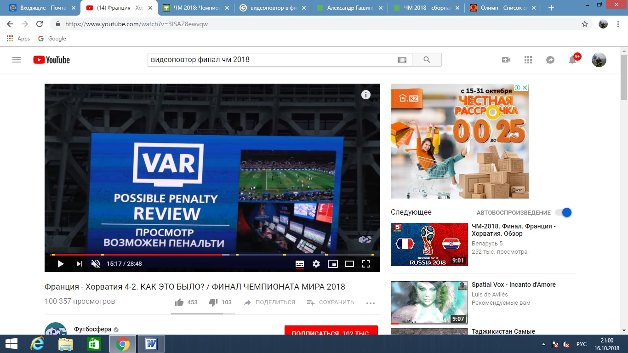The image size is (628, 353).
Task: Open the AdChoices info icon on the ad
Action: [517, 87]
